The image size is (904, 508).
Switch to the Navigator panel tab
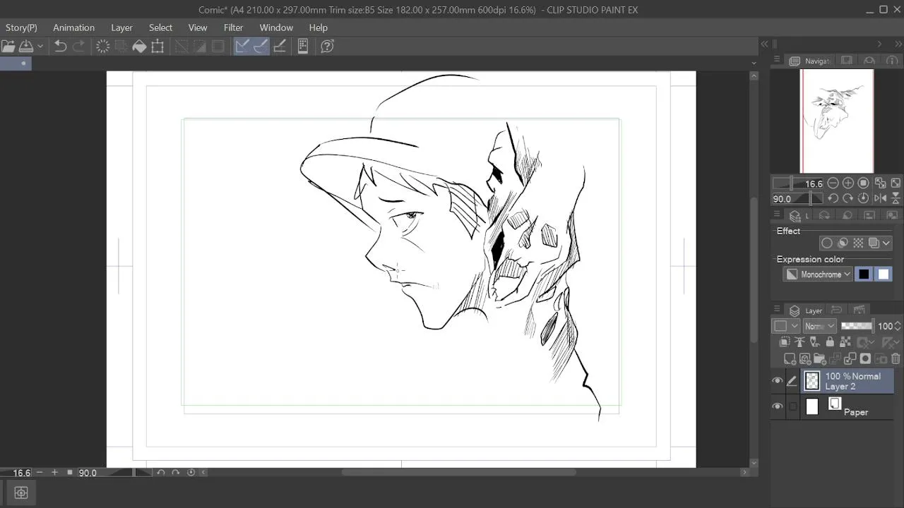coord(810,61)
